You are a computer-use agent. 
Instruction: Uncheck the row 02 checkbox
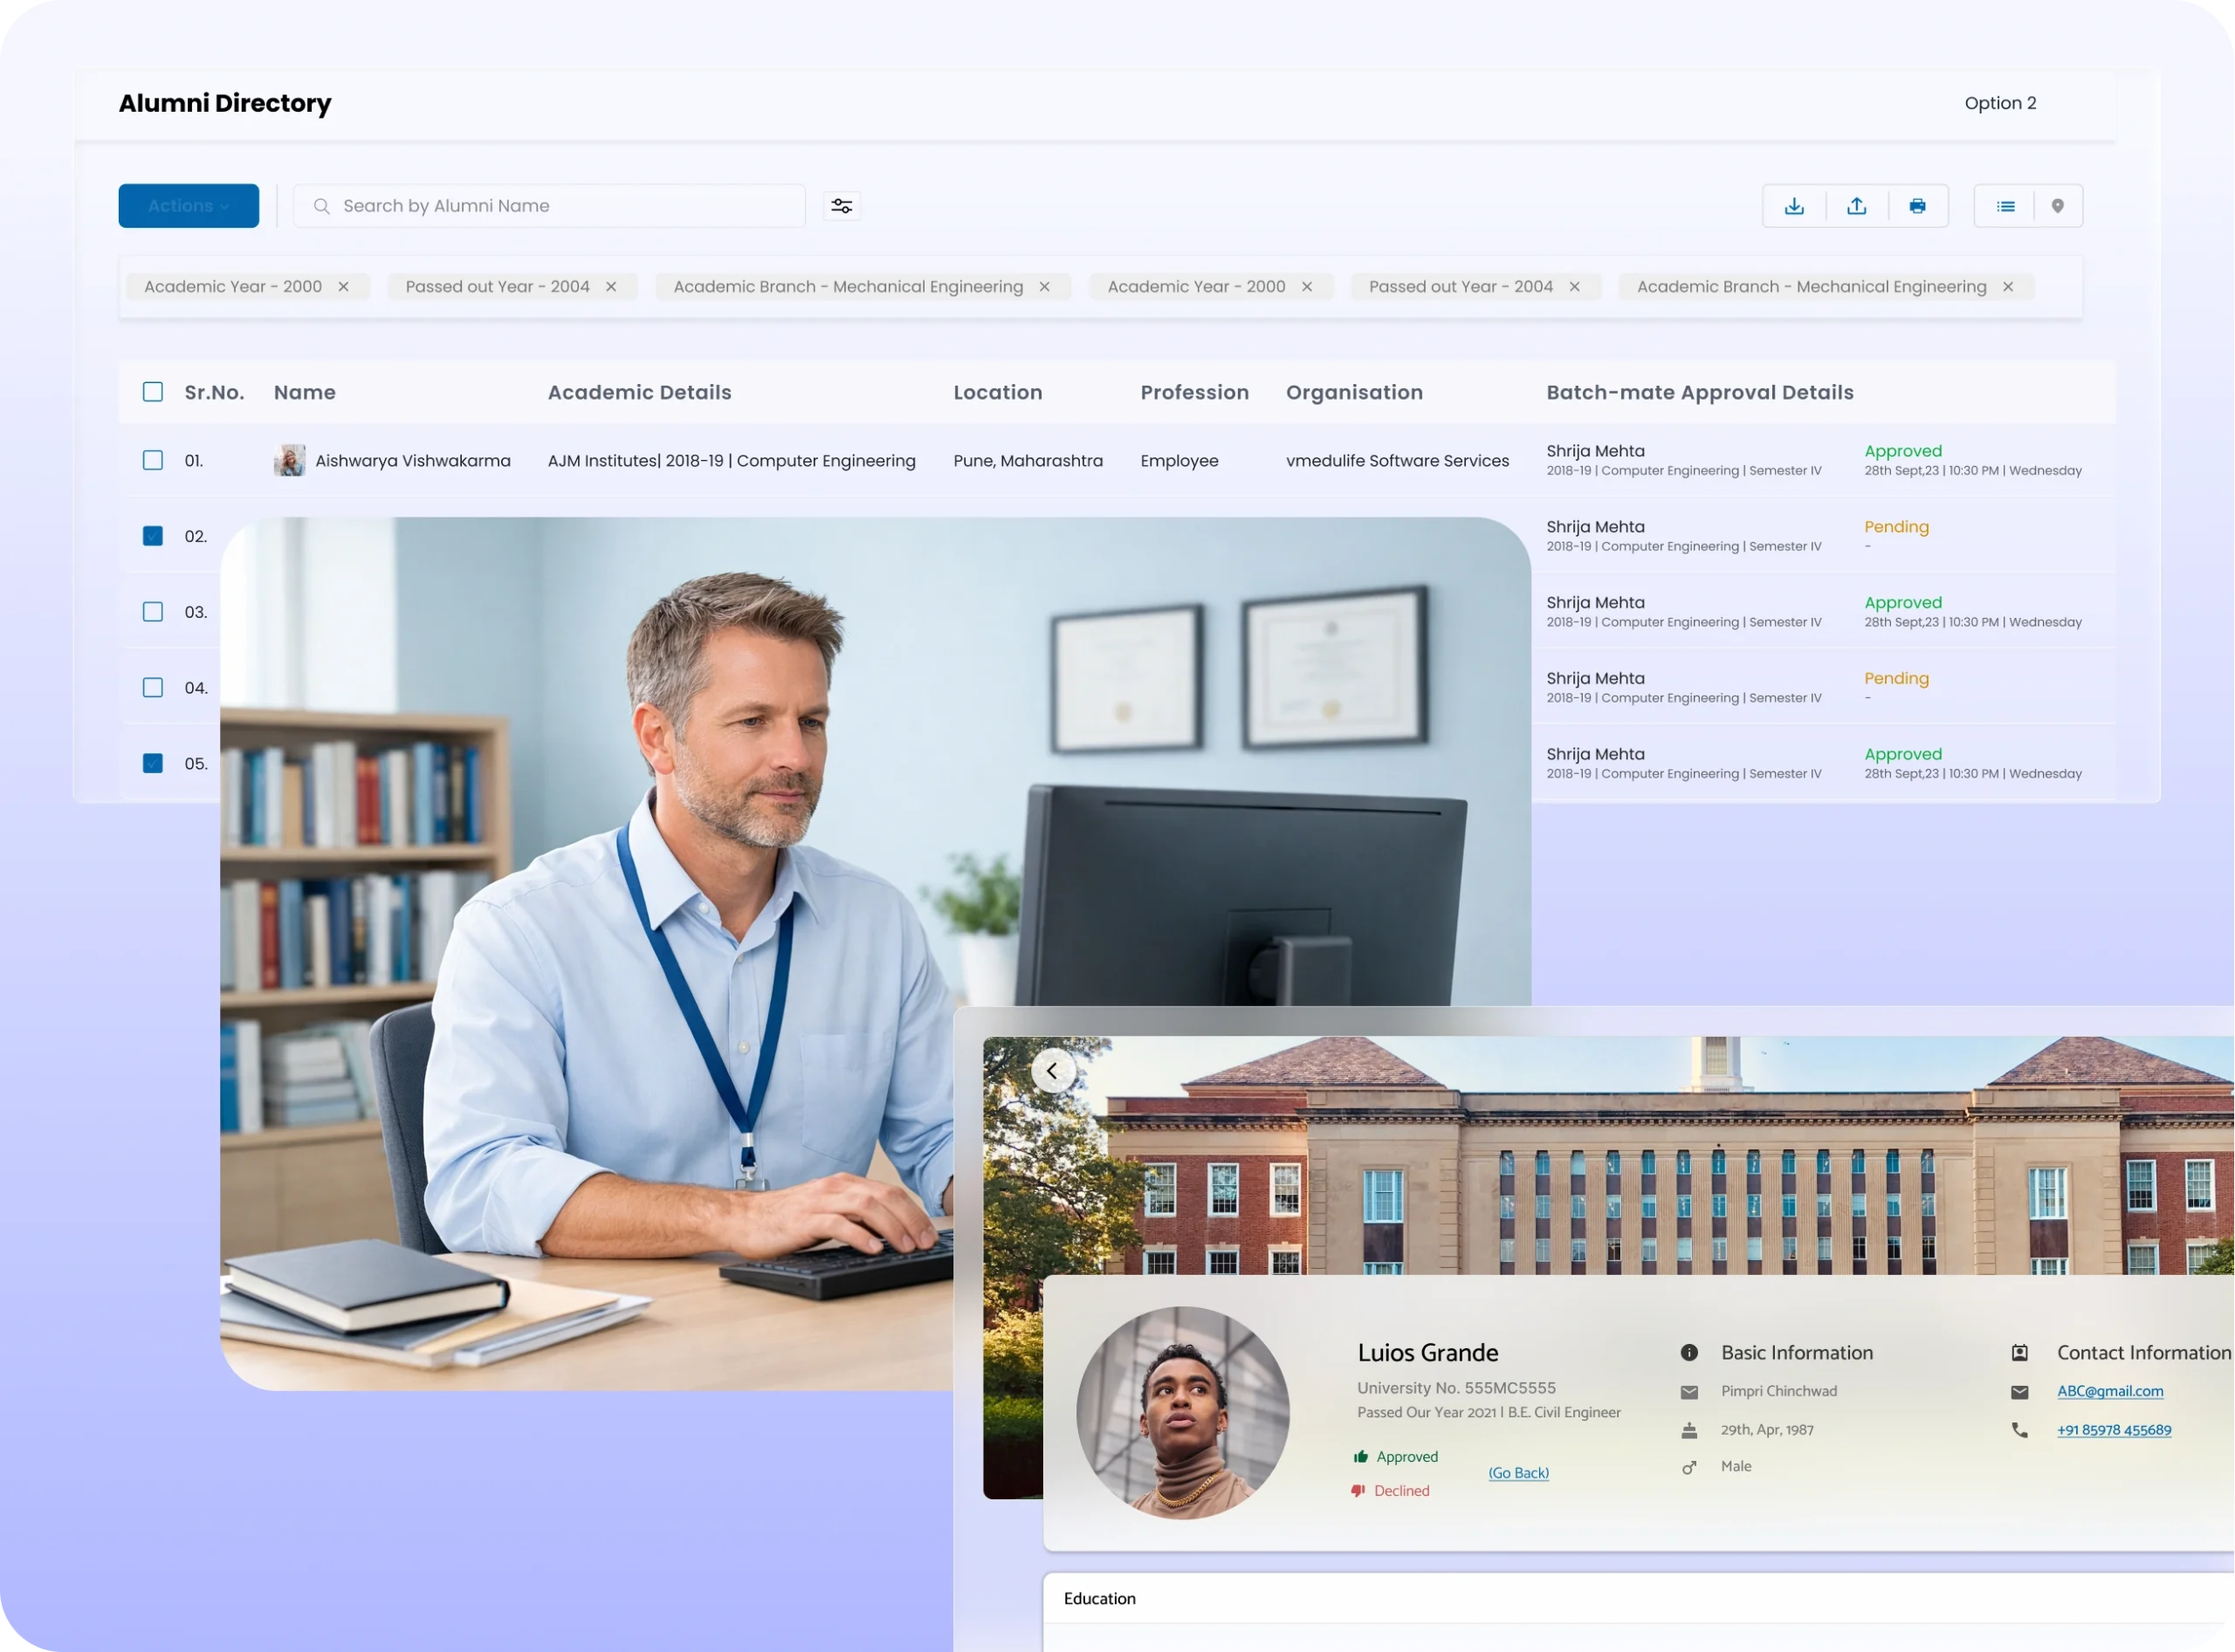coord(153,536)
